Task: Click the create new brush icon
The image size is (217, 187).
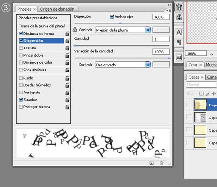Action: pos(151,163)
